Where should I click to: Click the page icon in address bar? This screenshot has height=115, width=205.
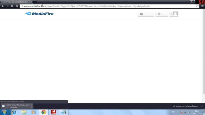click(22, 6)
